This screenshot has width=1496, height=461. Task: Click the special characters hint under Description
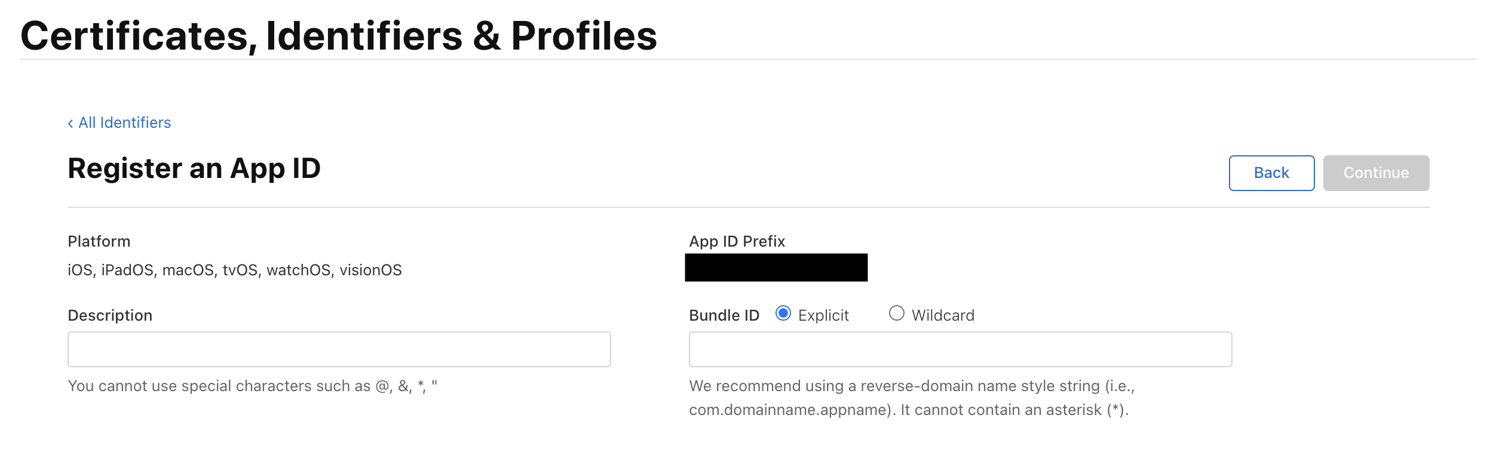tap(252, 386)
